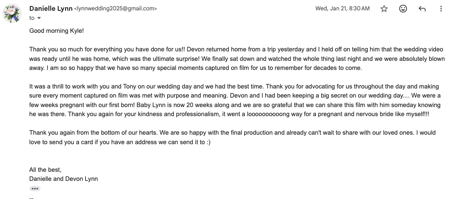
Task: Reply using the curved arrow icon
Action: [x=422, y=9]
